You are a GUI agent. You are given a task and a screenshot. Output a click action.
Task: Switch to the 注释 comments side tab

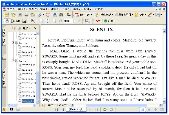click(x=4, y=83)
